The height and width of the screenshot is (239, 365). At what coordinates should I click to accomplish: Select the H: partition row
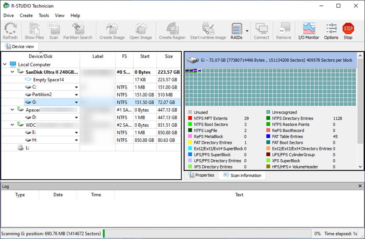click(91, 140)
